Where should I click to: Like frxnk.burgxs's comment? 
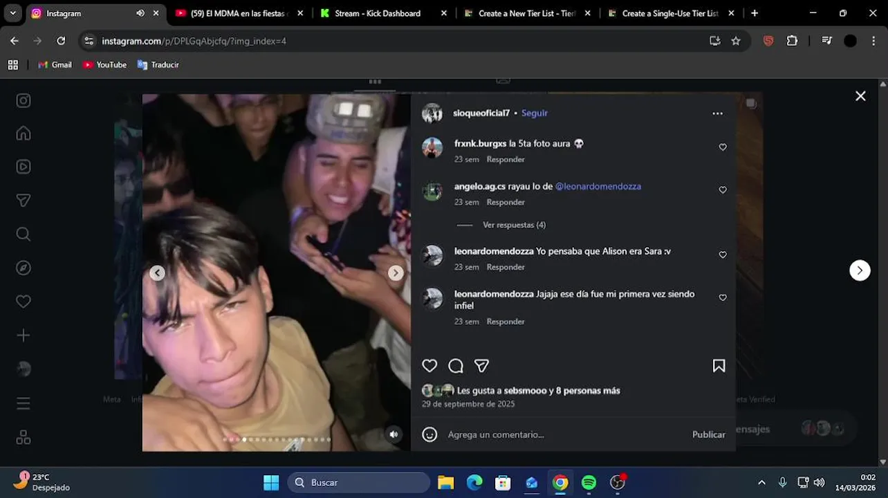coord(723,147)
